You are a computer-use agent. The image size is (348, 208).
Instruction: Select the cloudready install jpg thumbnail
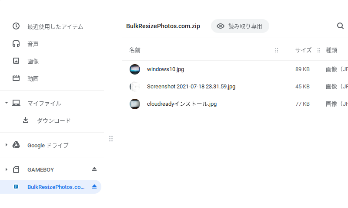135,104
